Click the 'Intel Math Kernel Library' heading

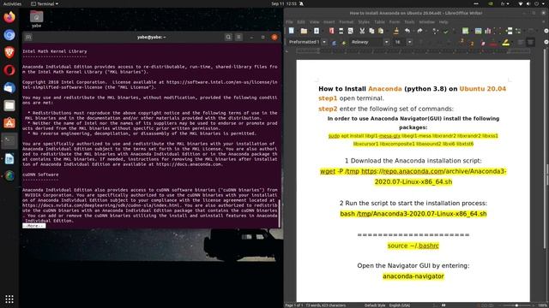click(x=55, y=51)
